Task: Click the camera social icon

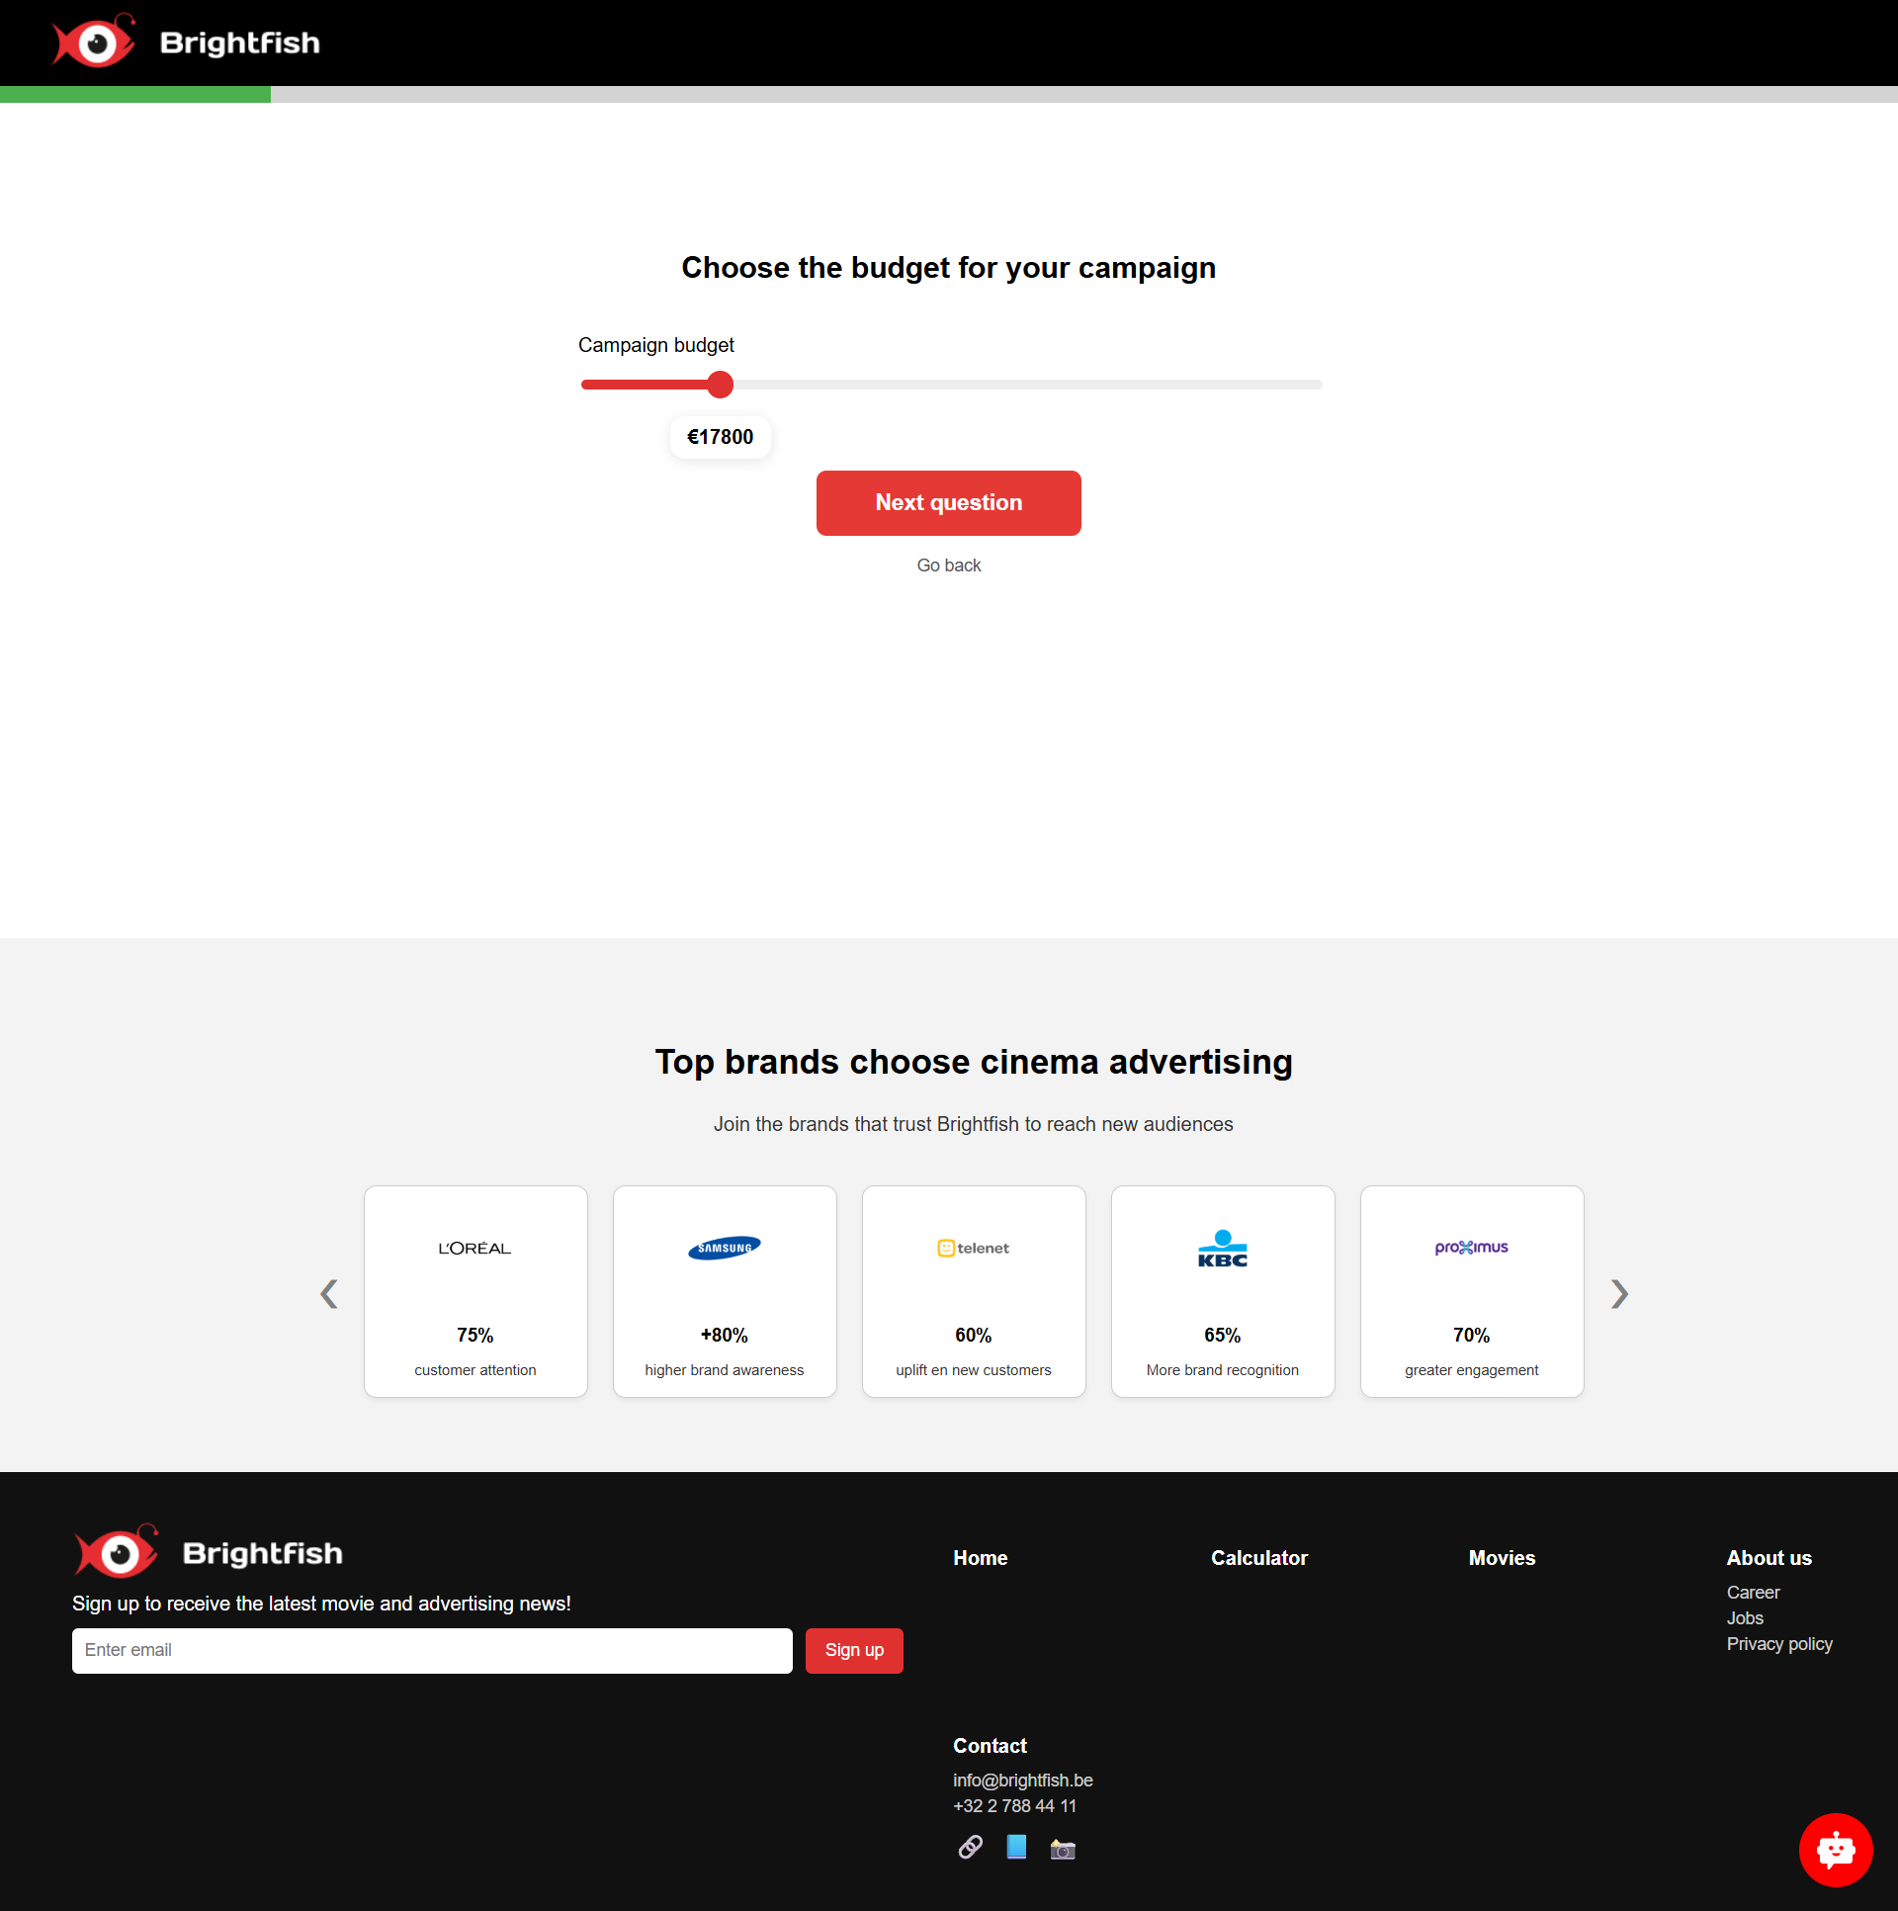Action: [x=1063, y=1848]
